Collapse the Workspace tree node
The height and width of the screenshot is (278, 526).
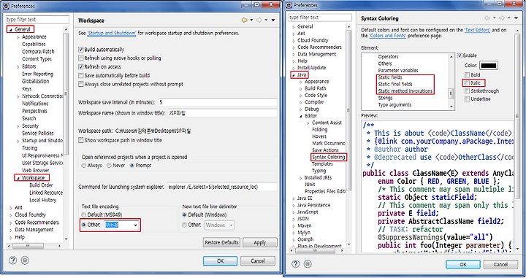coord(18,178)
